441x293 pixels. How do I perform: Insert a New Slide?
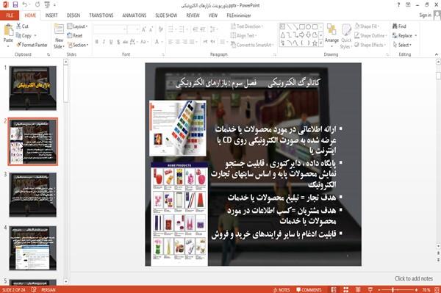pyautogui.click(x=59, y=37)
